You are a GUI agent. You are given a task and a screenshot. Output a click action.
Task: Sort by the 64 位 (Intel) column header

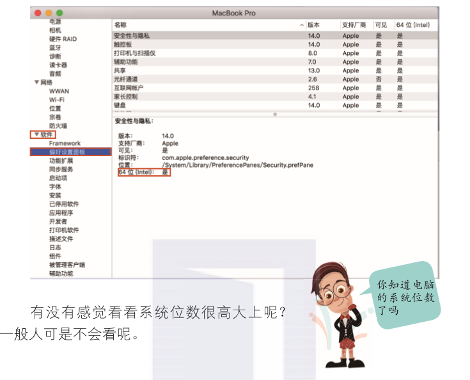click(412, 25)
